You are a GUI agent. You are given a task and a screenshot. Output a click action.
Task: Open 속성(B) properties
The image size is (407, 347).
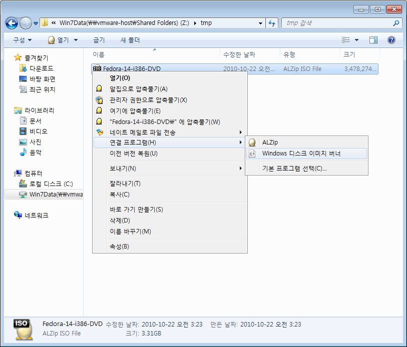(170, 246)
